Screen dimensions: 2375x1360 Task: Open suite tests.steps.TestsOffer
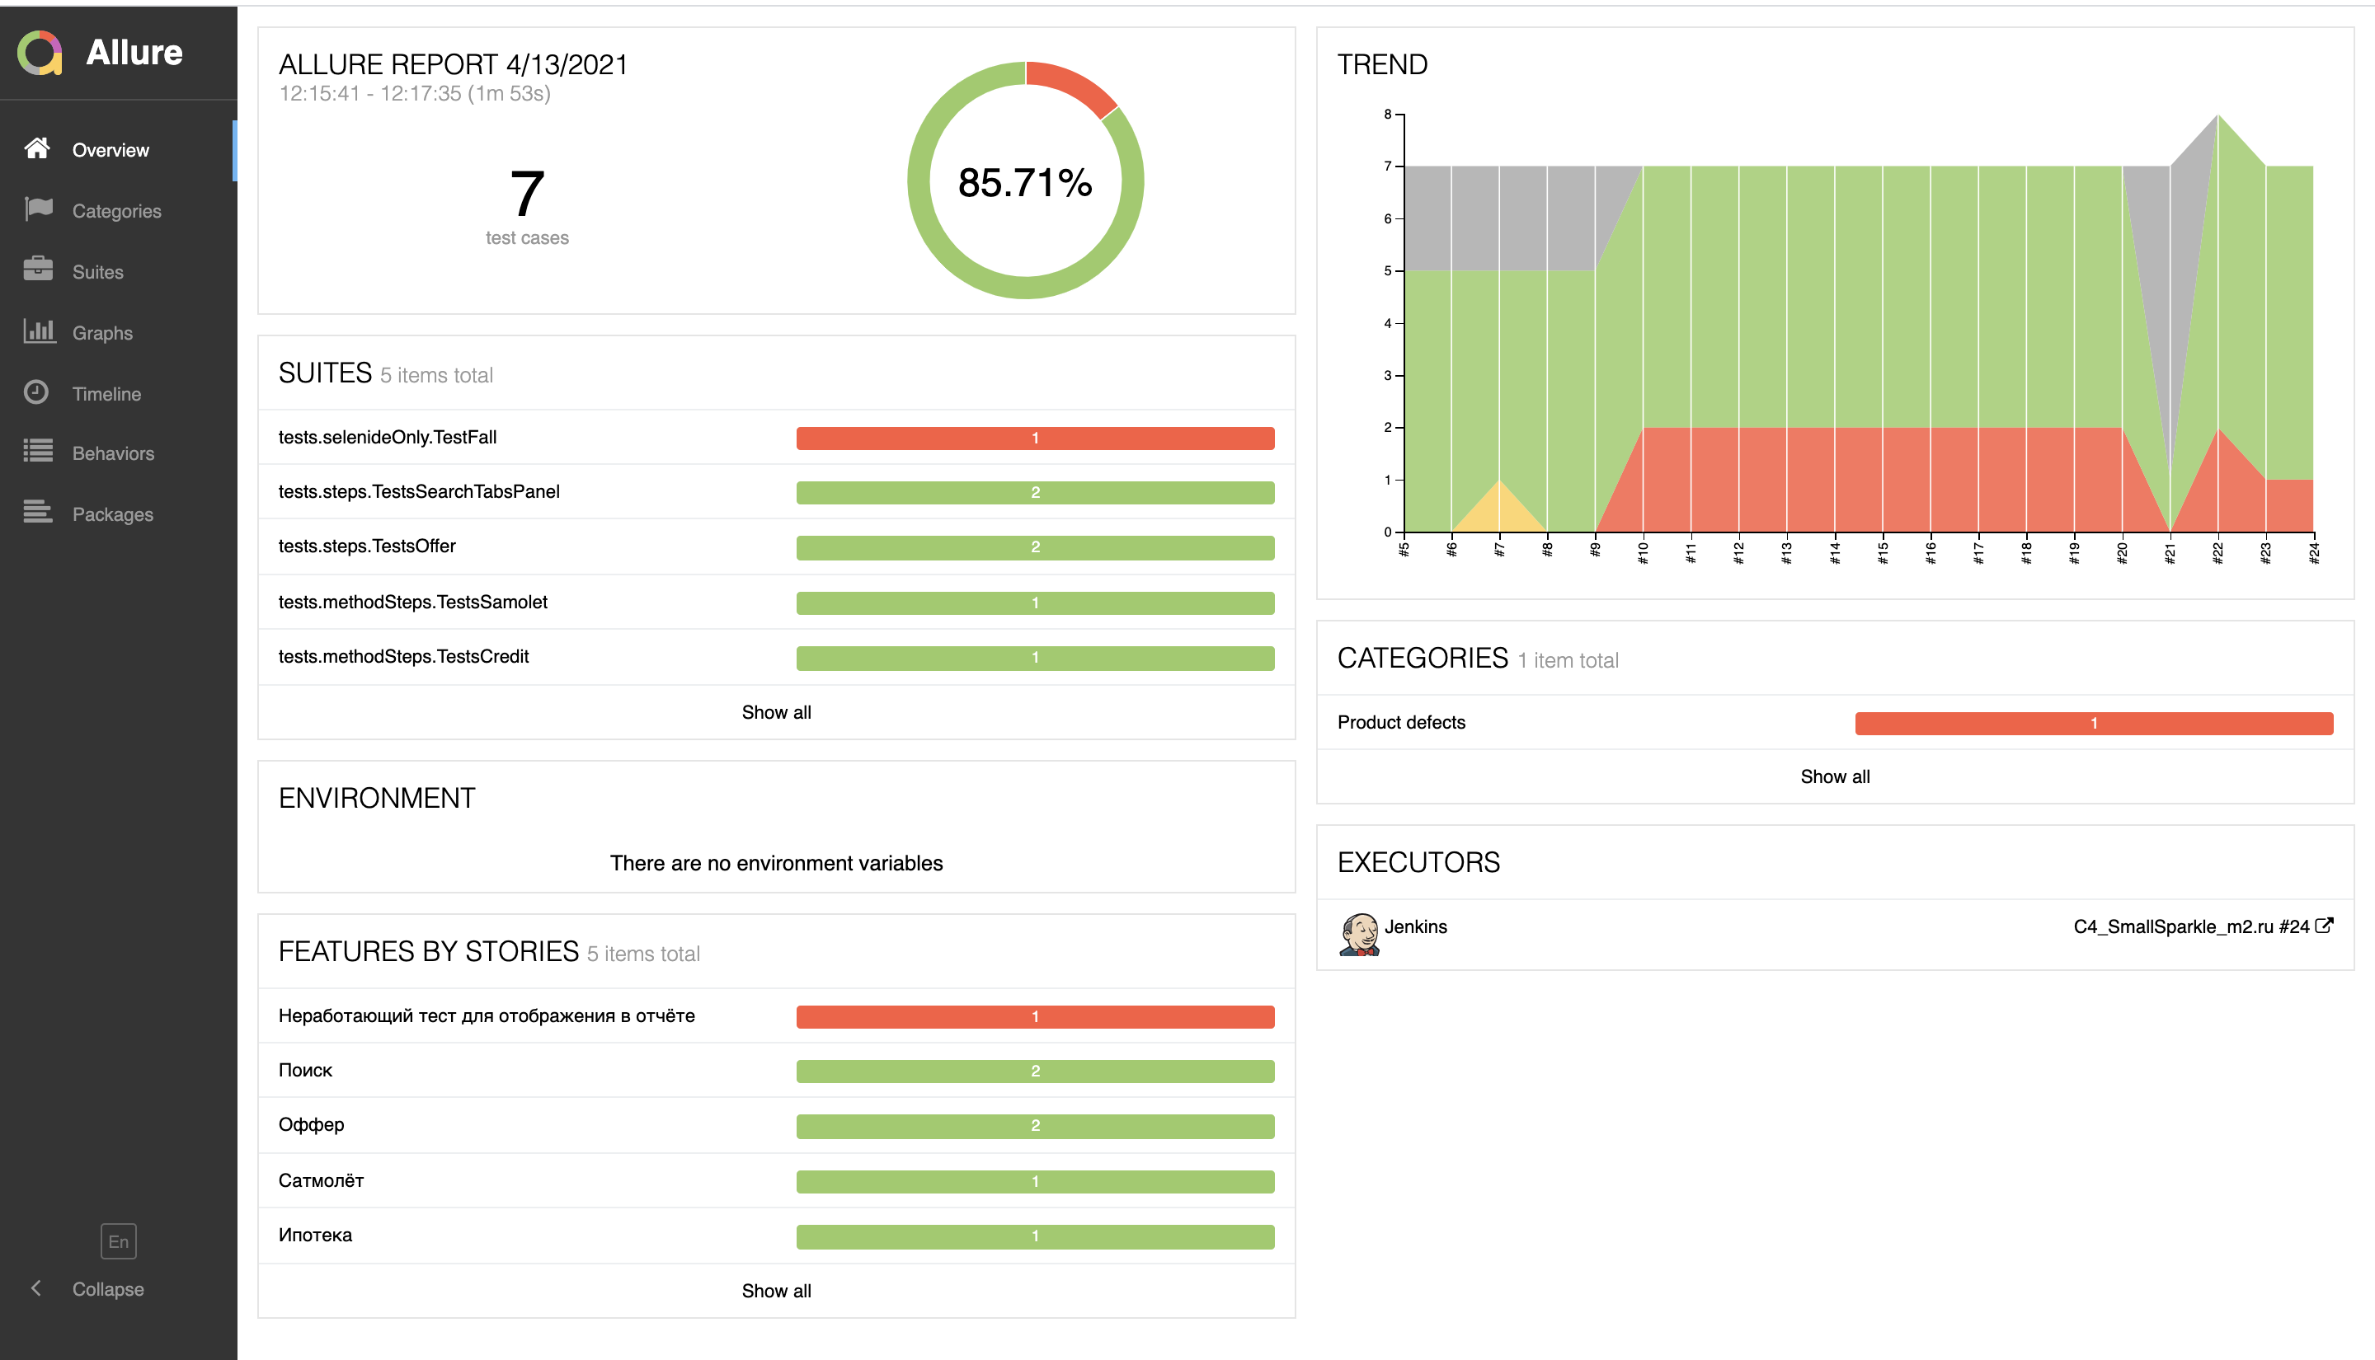[776, 546]
